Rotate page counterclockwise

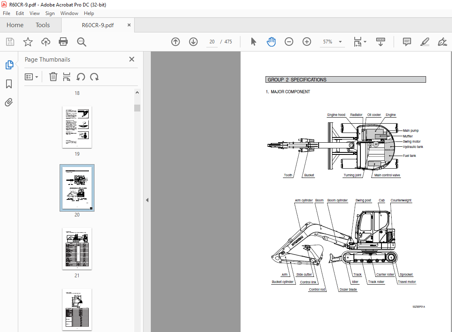tap(81, 77)
